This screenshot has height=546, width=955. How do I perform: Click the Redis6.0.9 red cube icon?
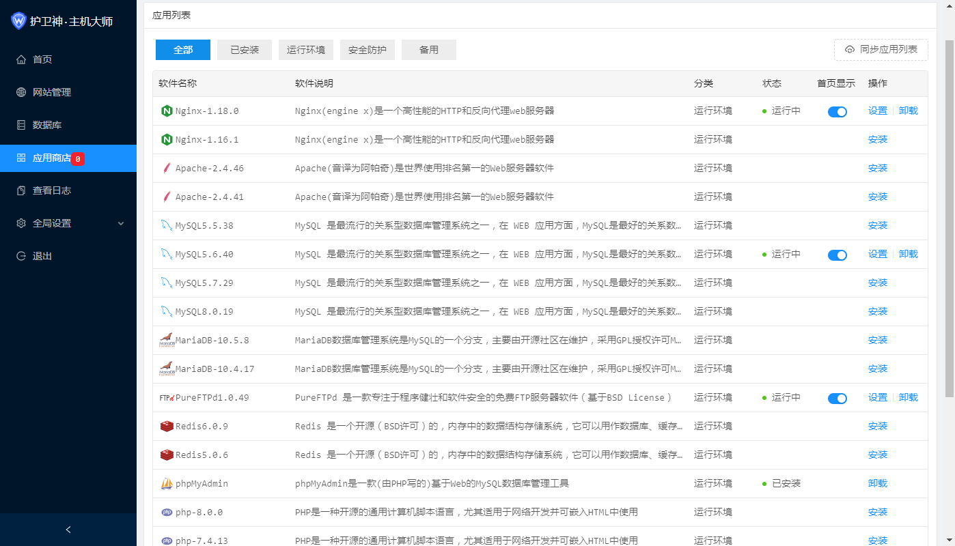167,426
